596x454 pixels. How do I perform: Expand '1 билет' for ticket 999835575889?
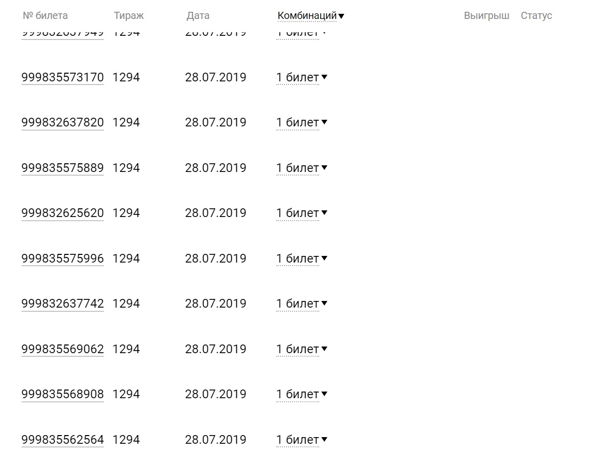pos(301,168)
